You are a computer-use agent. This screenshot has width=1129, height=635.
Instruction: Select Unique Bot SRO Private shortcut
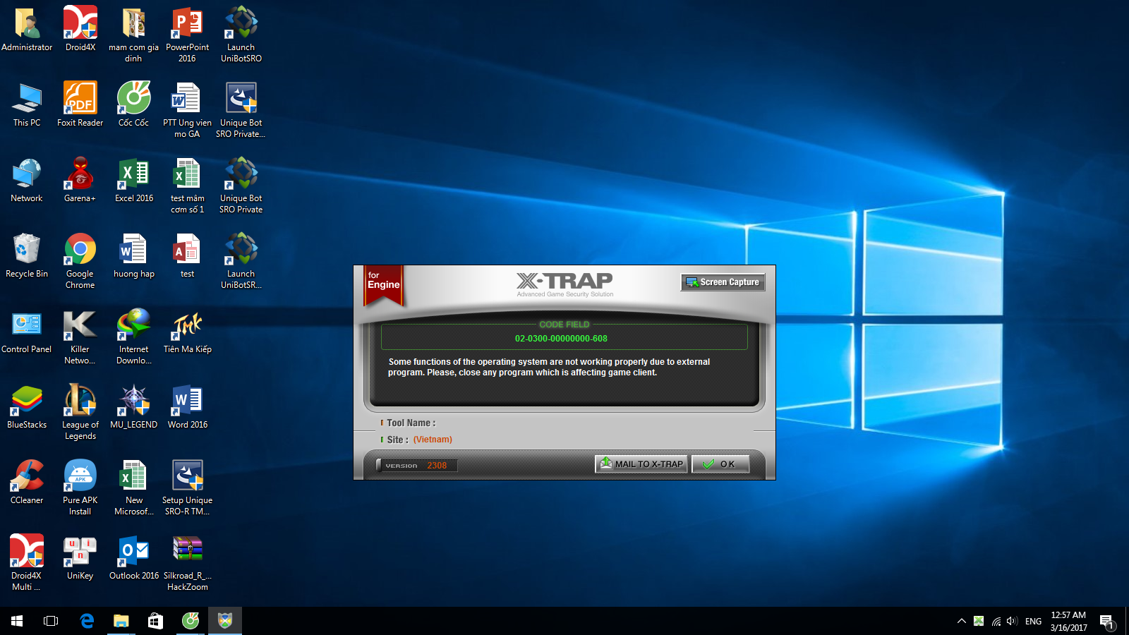coord(241,186)
